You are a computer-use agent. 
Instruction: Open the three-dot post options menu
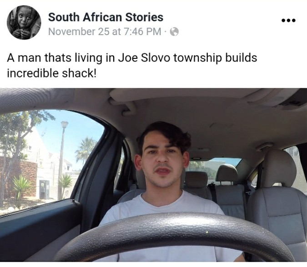pyautogui.click(x=288, y=20)
